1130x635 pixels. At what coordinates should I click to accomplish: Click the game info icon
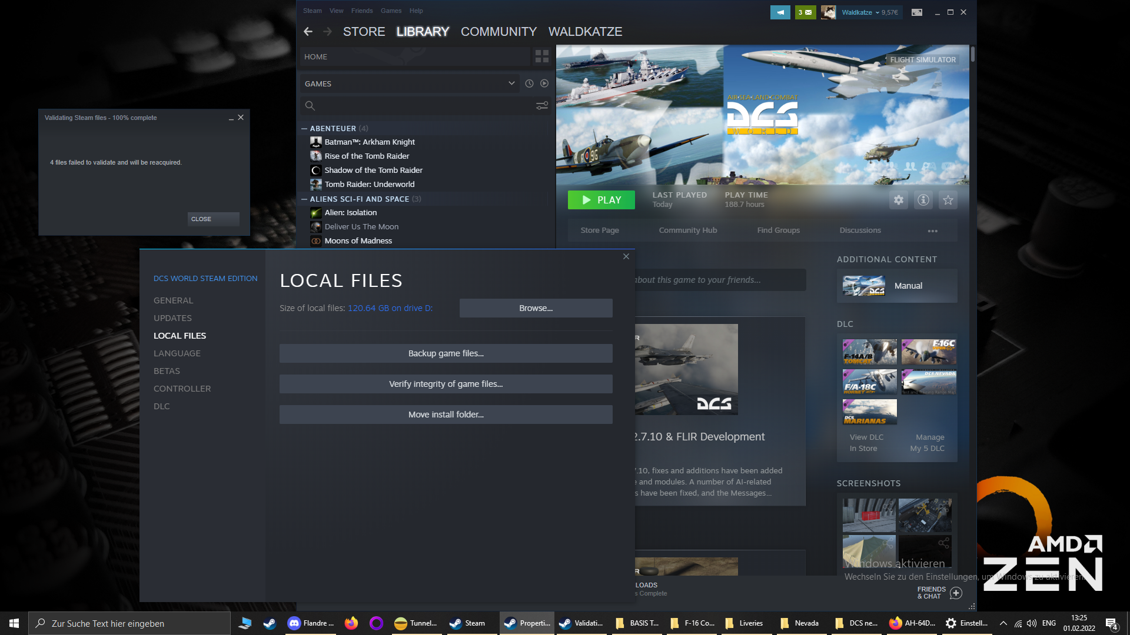coord(923,200)
